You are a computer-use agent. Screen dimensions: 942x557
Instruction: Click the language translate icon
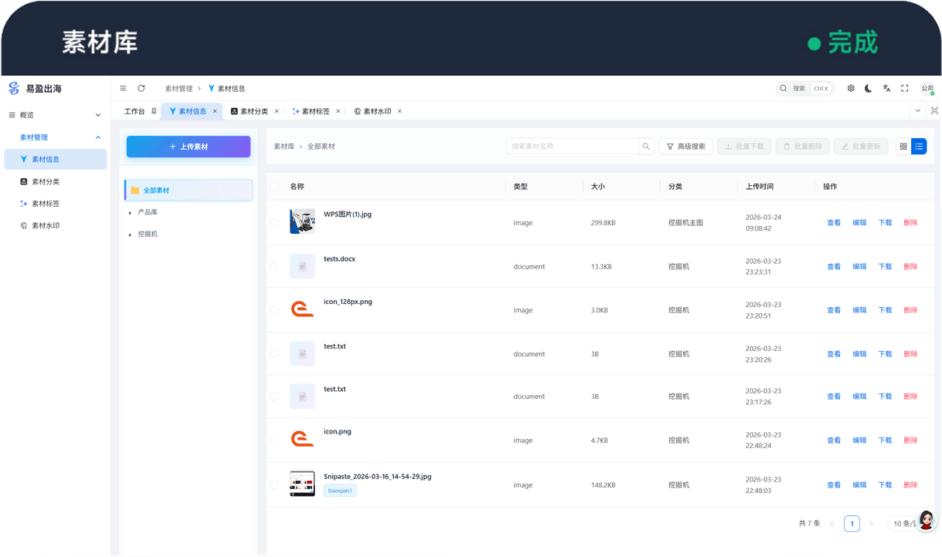point(886,88)
